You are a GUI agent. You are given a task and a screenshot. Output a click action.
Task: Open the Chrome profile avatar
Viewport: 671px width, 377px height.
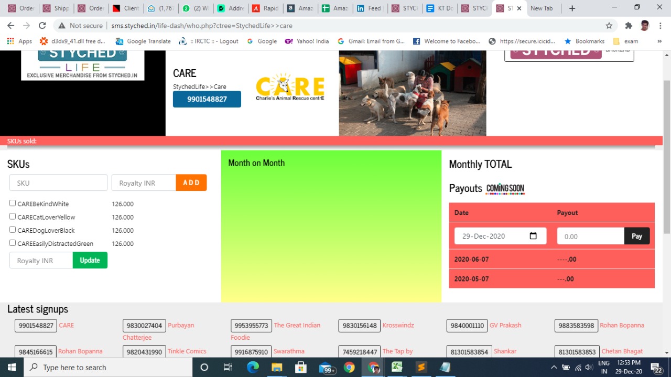click(645, 25)
